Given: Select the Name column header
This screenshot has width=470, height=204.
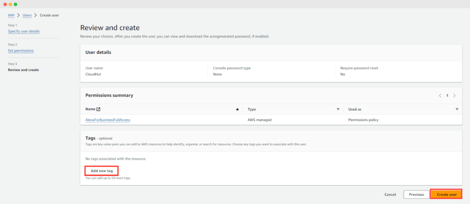Looking at the screenshot, I should coord(90,110).
